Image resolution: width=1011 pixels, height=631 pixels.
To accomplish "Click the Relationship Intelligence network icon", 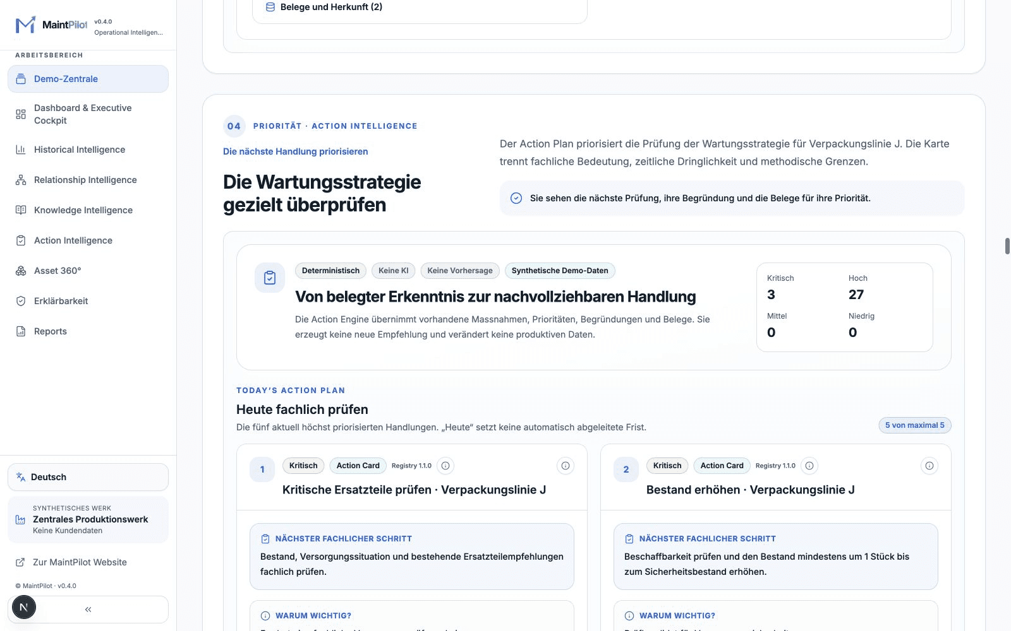I will point(21,180).
